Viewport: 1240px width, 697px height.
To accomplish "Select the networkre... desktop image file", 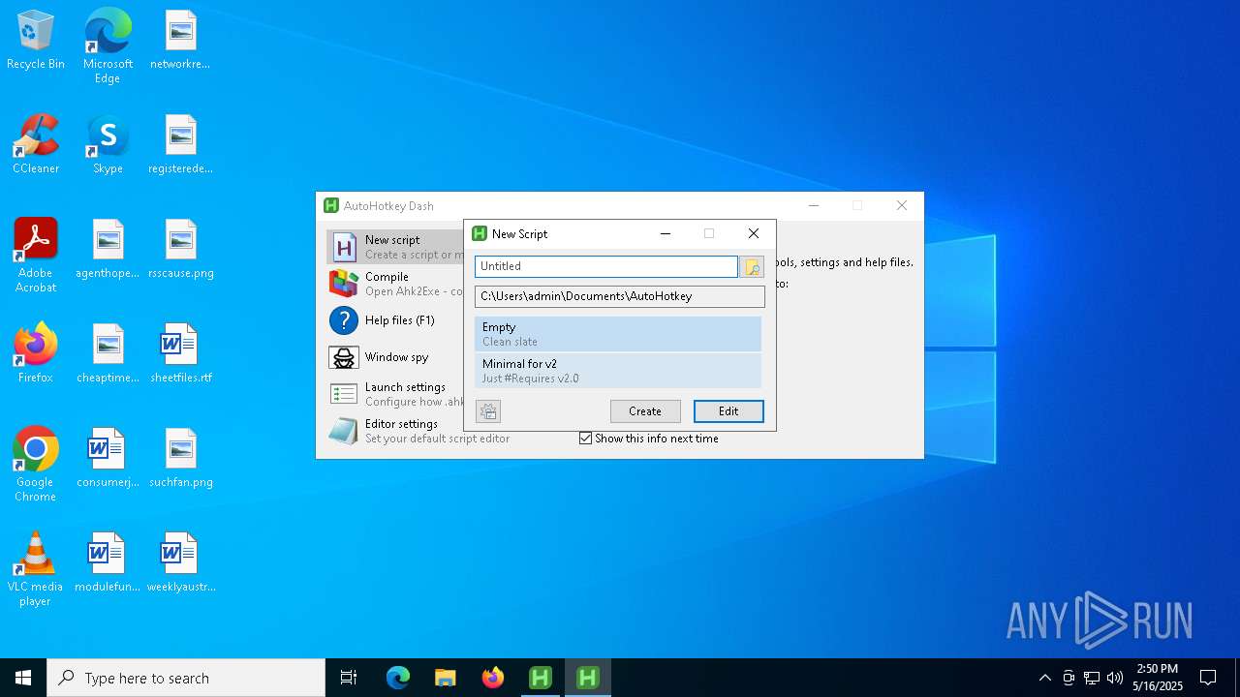I will pos(180,41).
